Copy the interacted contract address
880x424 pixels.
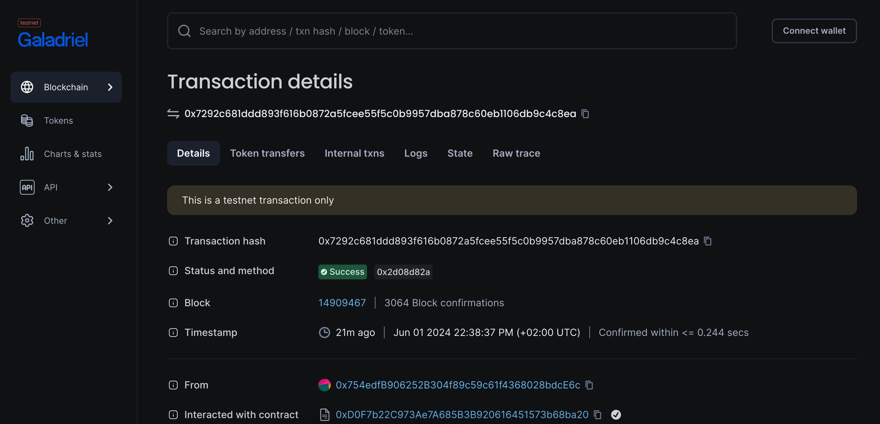[597, 415]
